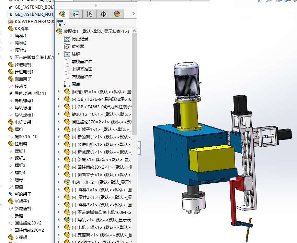Screen dimensions: 297x243
Task: Select 侧面架子 file icon
Action: [11, 79]
